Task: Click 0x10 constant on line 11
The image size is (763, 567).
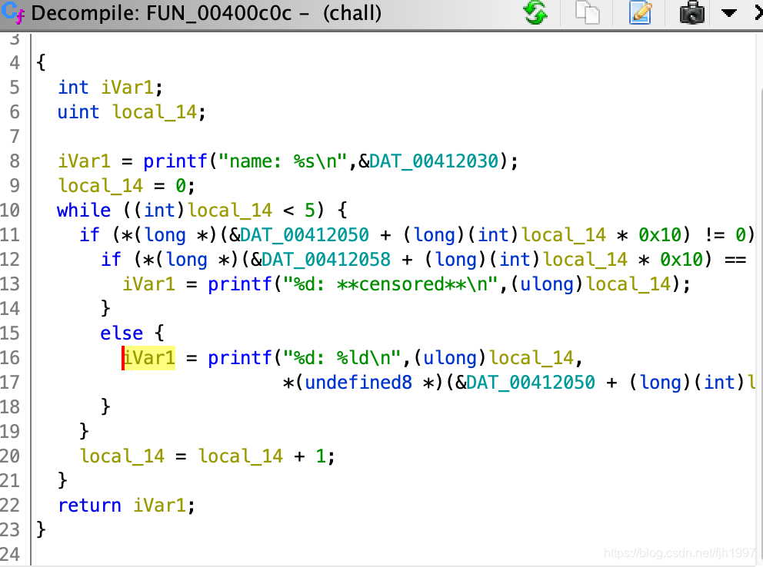Action: [x=660, y=235]
